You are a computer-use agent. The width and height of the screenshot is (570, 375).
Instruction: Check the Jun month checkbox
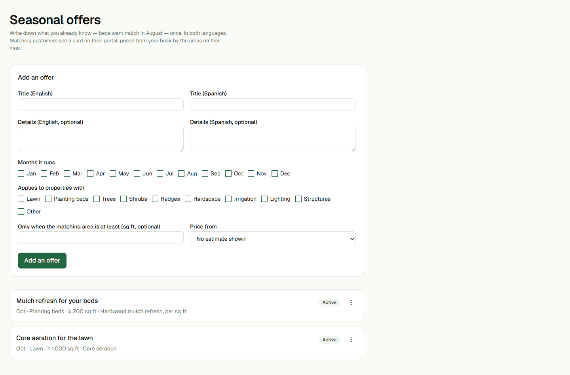(x=137, y=173)
